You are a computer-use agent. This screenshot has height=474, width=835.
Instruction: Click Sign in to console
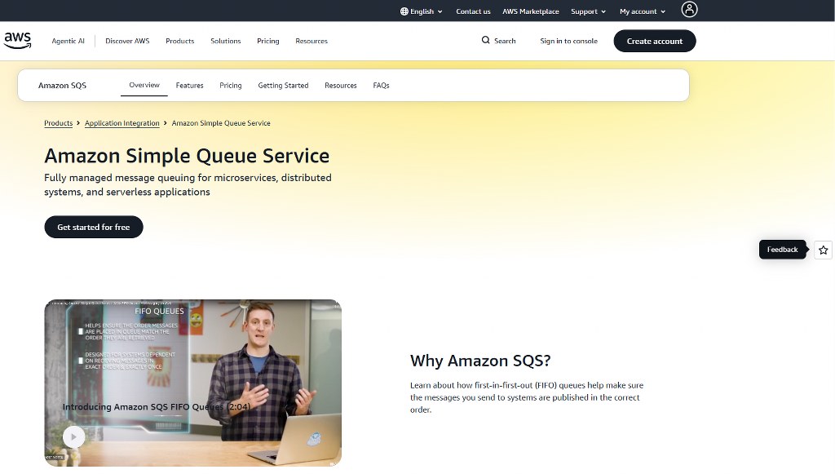(568, 41)
